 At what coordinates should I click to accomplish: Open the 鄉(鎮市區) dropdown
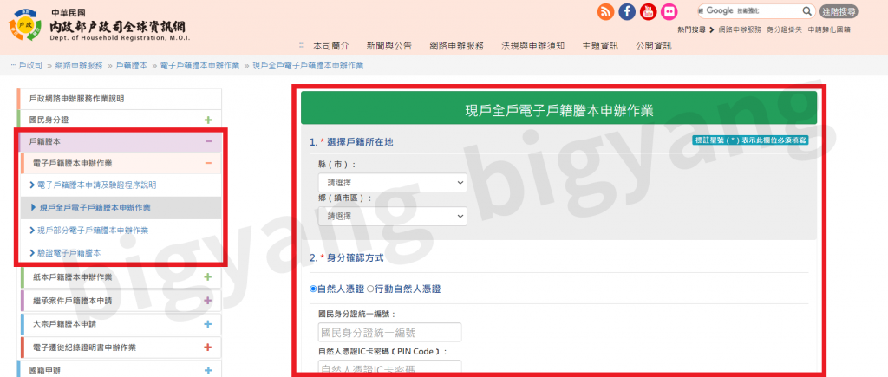pyautogui.click(x=392, y=216)
